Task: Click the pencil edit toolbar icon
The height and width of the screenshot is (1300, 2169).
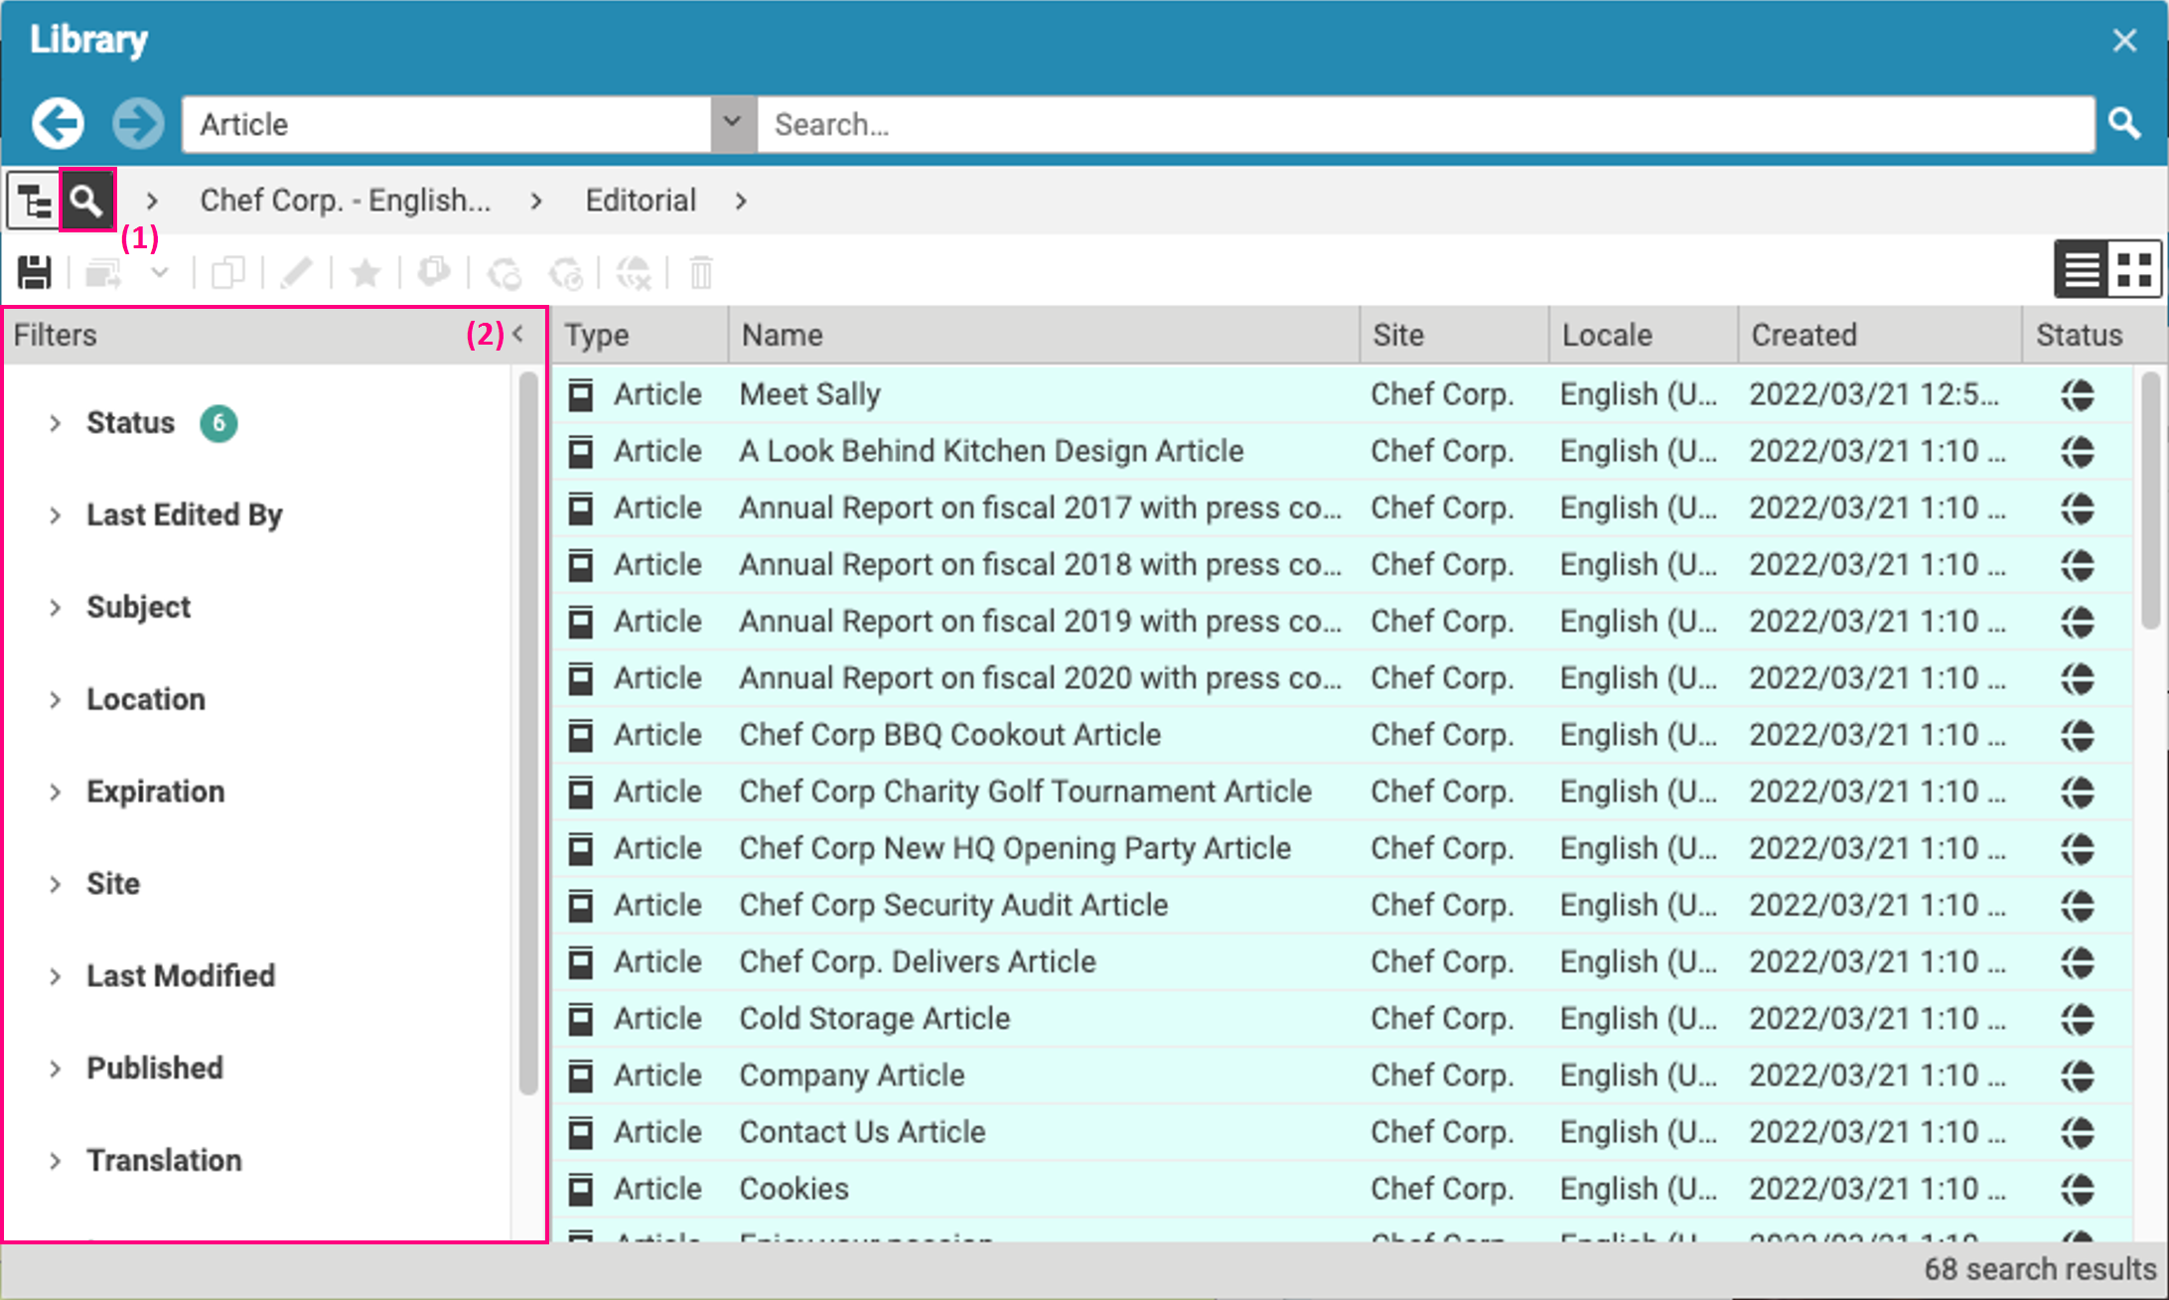Action: [x=296, y=272]
